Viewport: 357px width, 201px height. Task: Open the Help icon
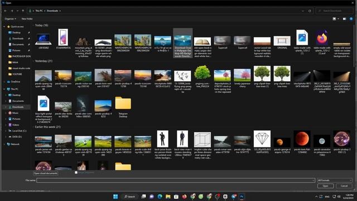tap(351, 19)
